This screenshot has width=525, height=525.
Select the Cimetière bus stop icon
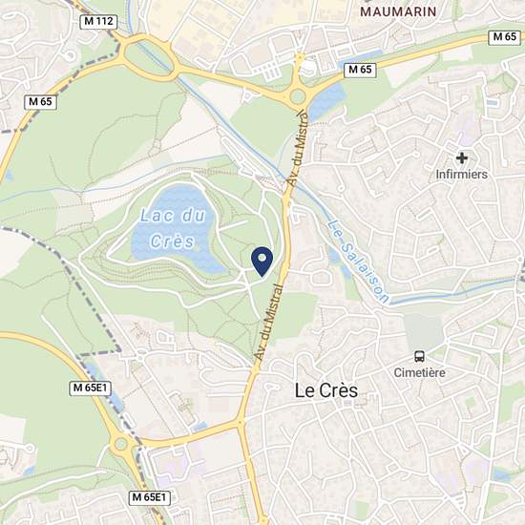click(x=420, y=357)
